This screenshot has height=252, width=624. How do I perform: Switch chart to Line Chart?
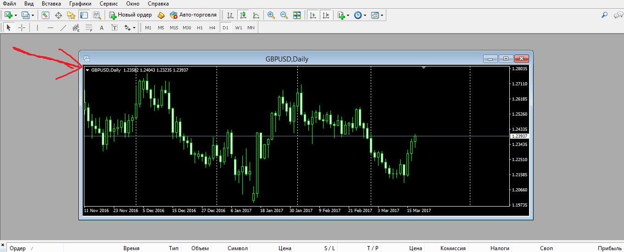point(256,15)
